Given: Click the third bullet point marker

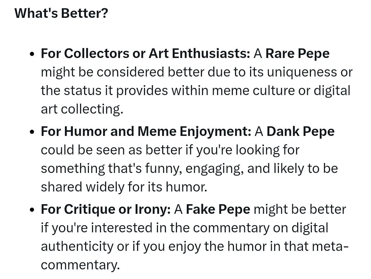Looking at the screenshot, I should (x=32, y=210).
